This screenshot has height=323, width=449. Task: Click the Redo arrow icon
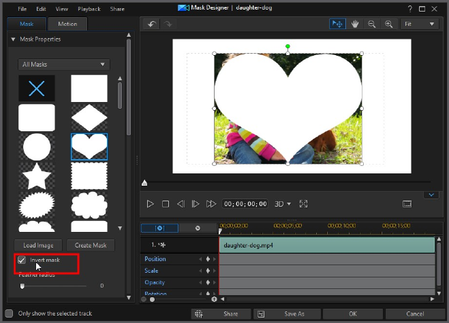168,24
